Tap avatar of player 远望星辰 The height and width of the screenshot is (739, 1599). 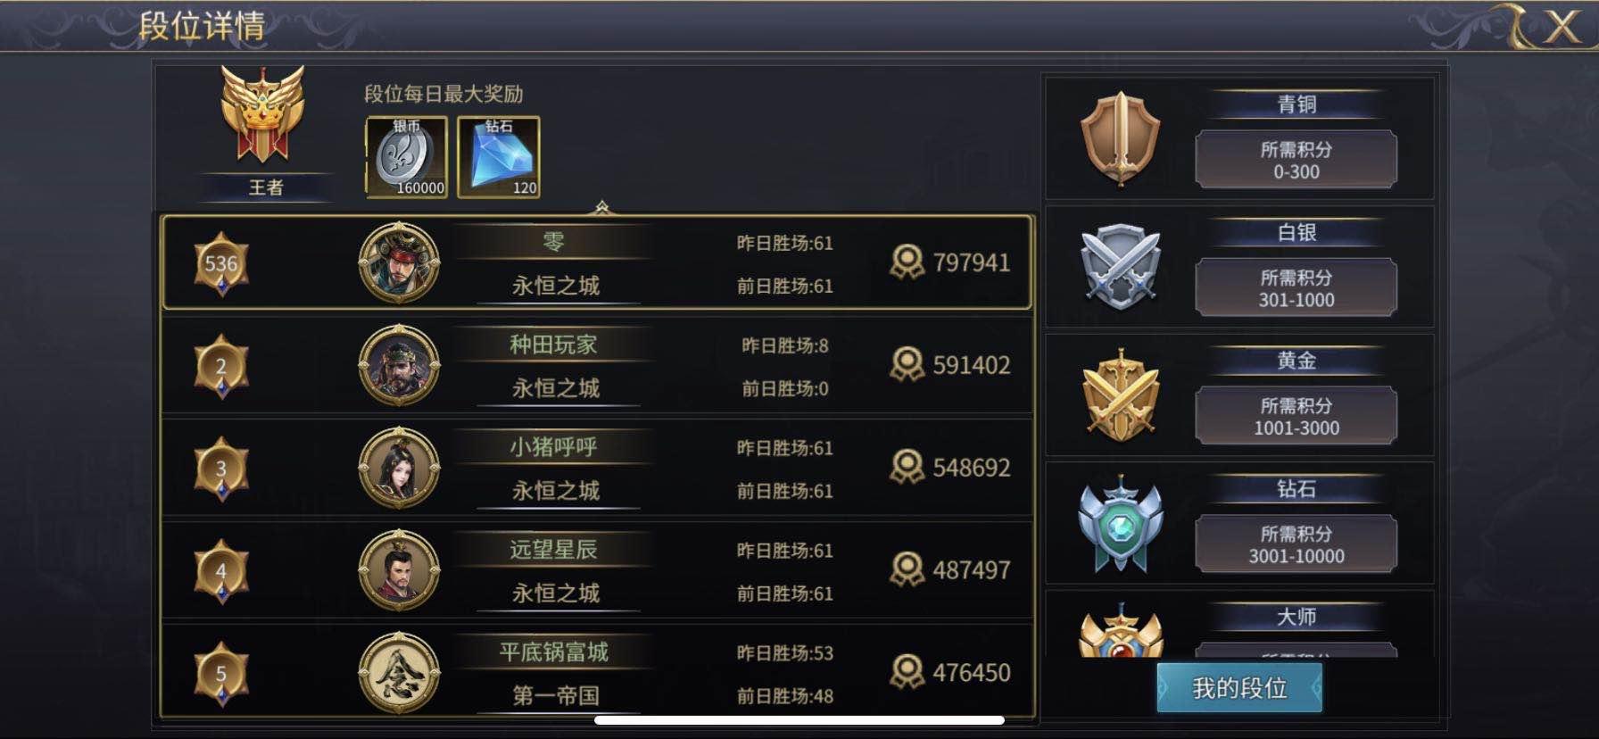point(399,571)
